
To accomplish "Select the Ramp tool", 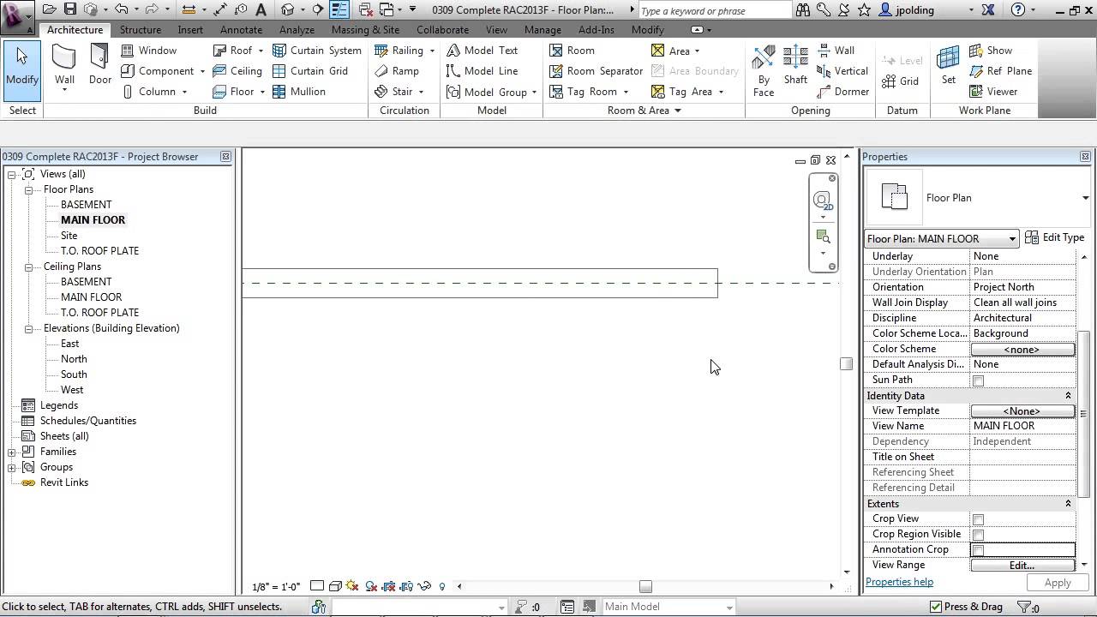I will tap(397, 71).
